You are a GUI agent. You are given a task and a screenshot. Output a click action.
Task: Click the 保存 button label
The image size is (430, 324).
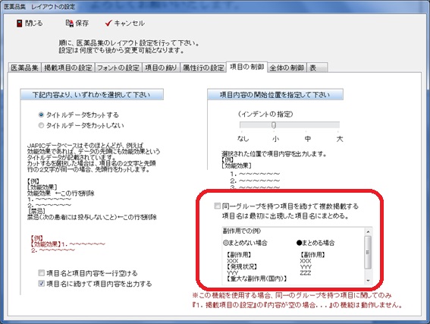coord(82,24)
